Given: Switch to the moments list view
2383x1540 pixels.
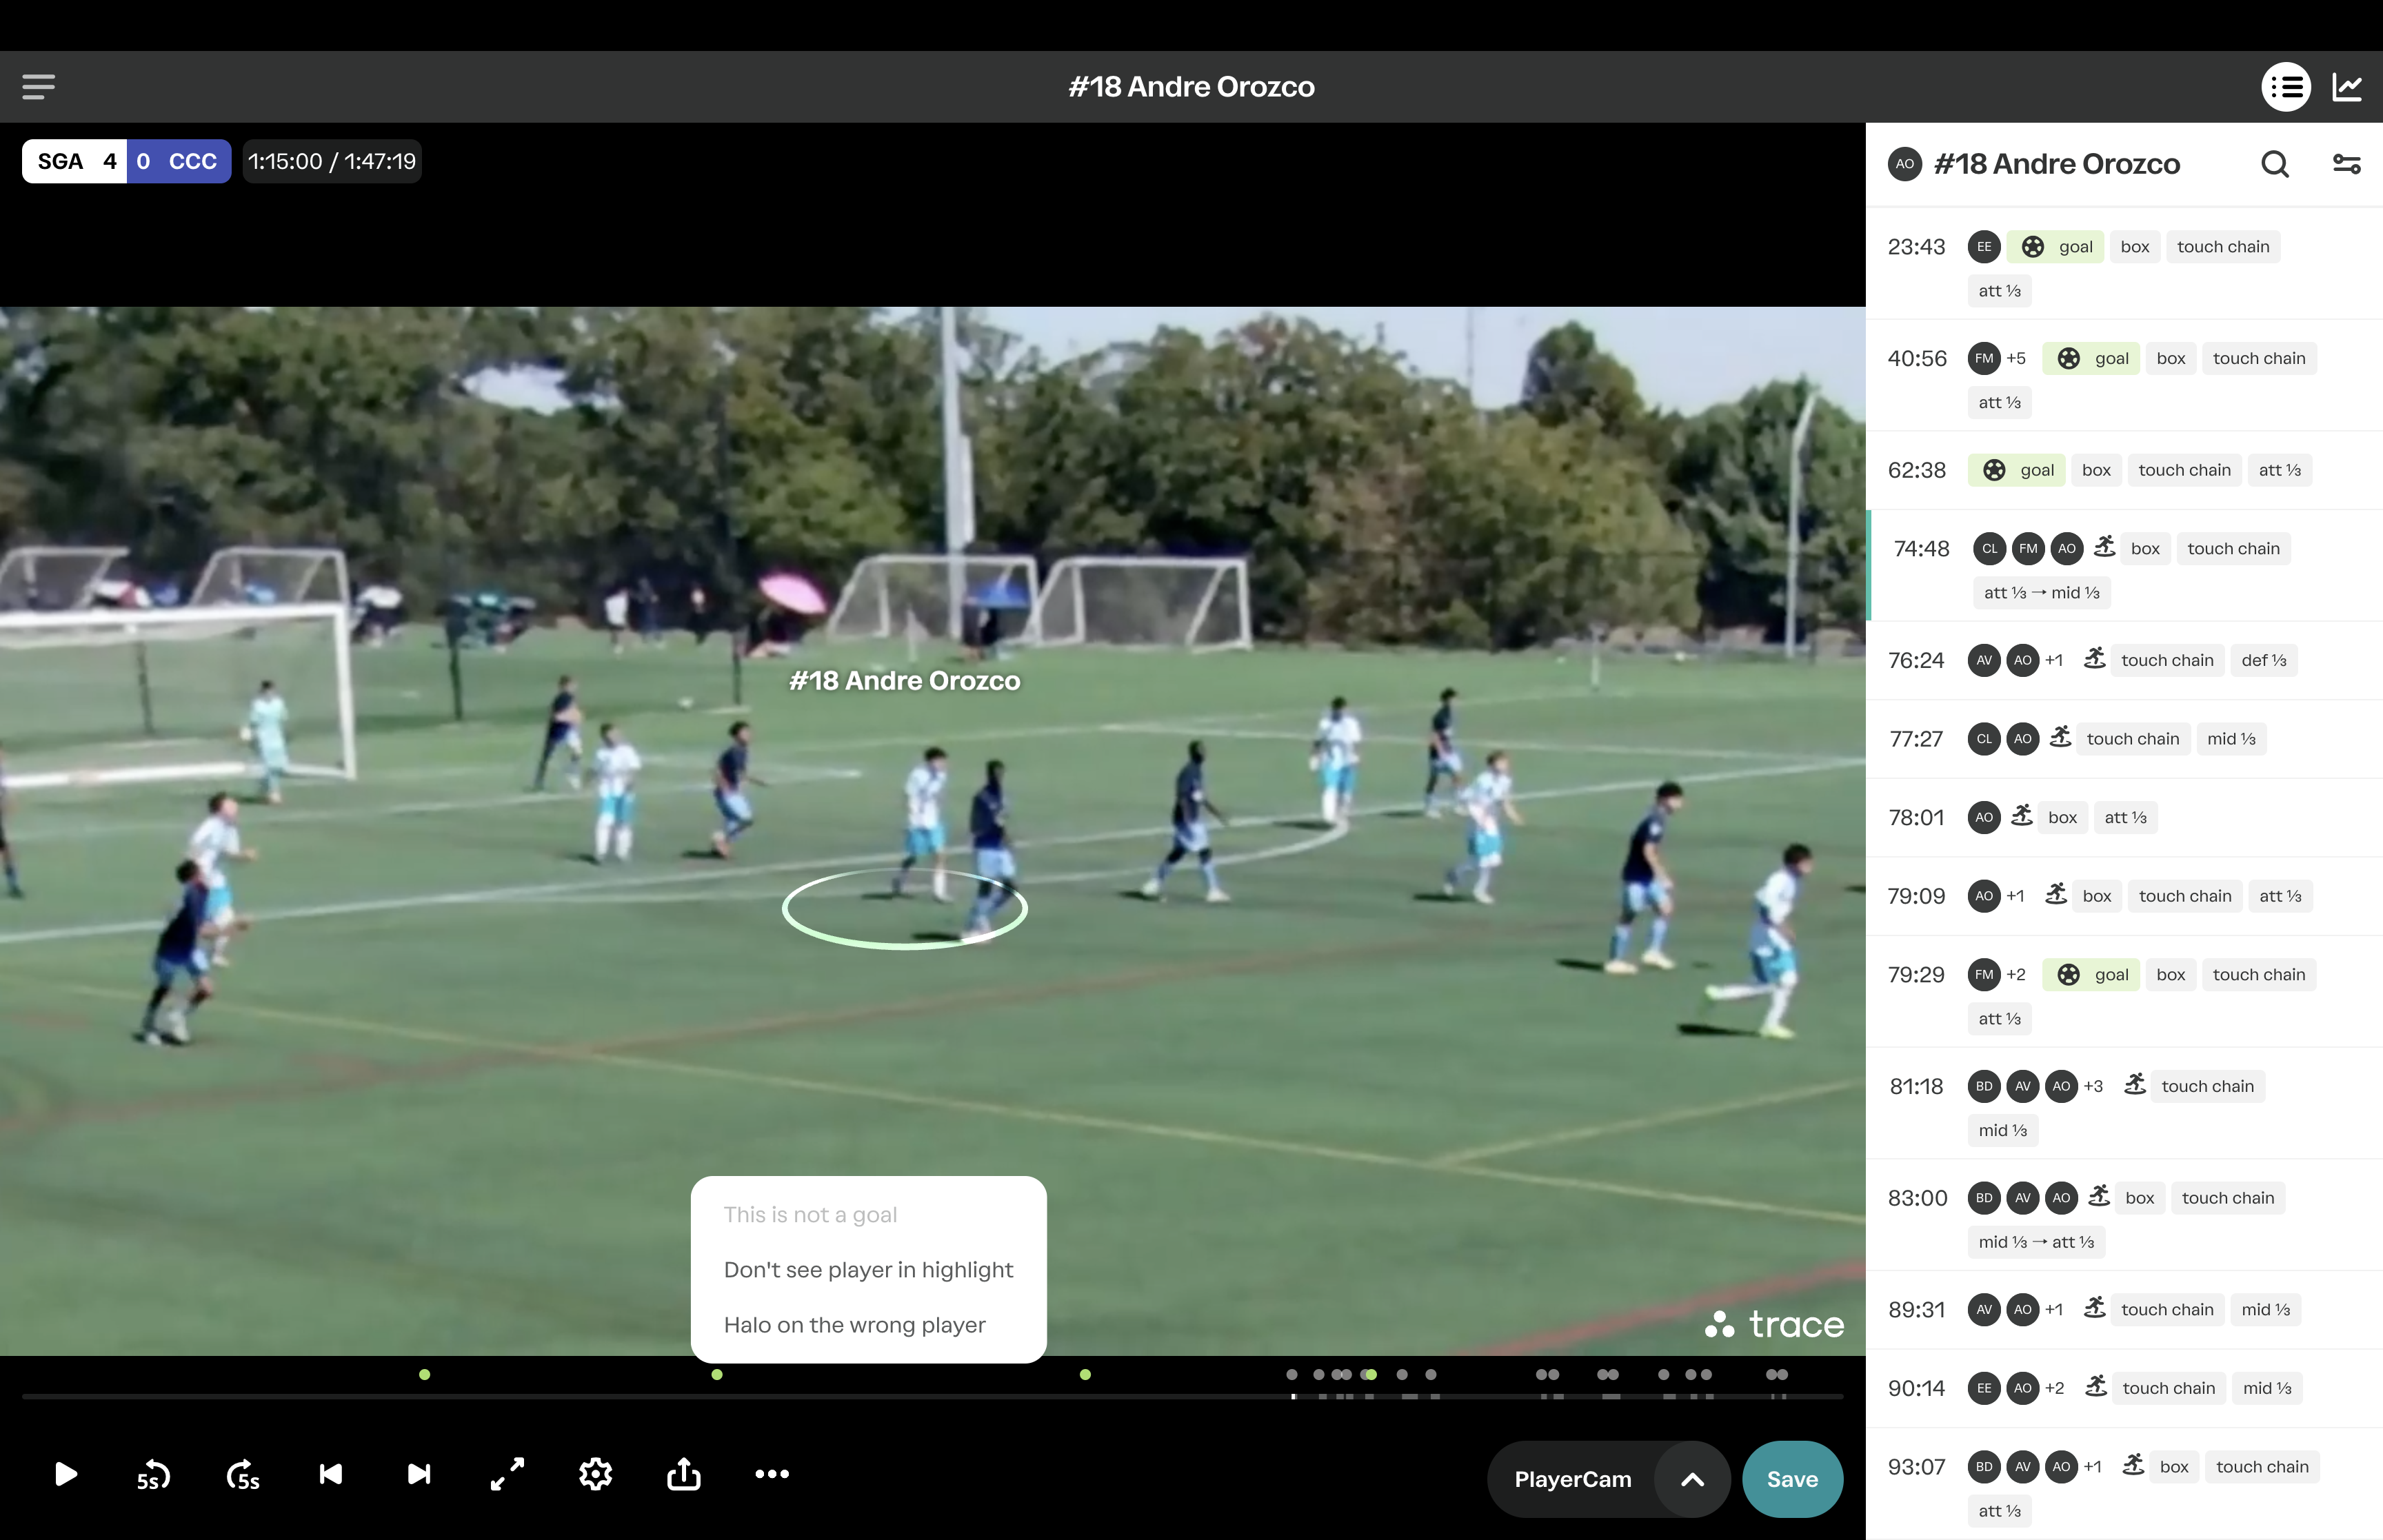Looking at the screenshot, I should 2286,87.
